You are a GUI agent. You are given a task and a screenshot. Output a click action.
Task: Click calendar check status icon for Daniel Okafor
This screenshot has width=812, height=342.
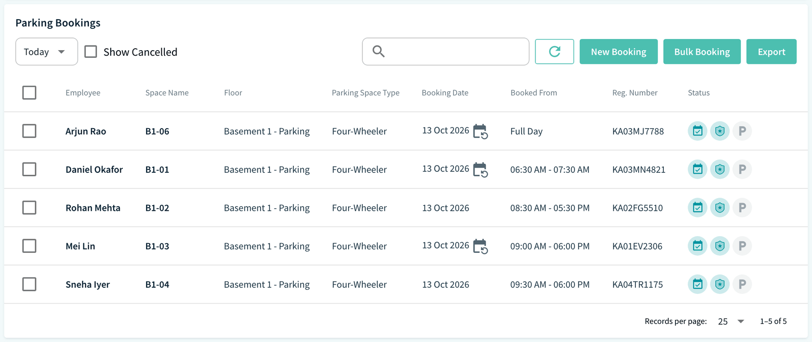[698, 169]
